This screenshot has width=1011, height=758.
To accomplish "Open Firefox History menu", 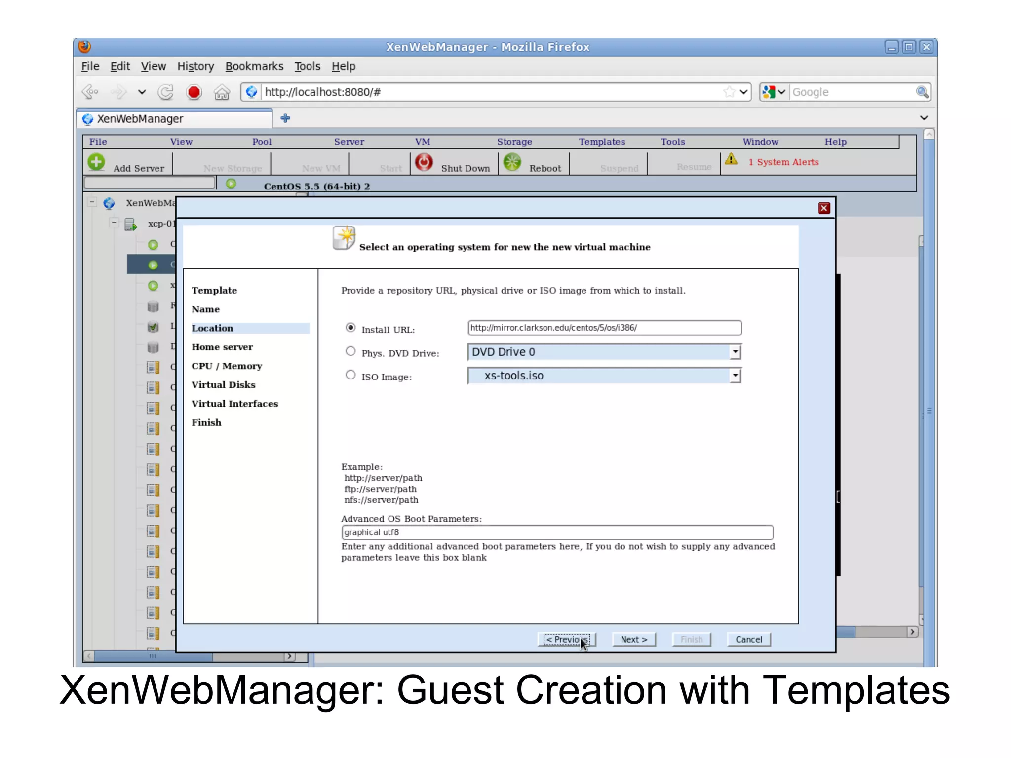I will coord(195,66).
